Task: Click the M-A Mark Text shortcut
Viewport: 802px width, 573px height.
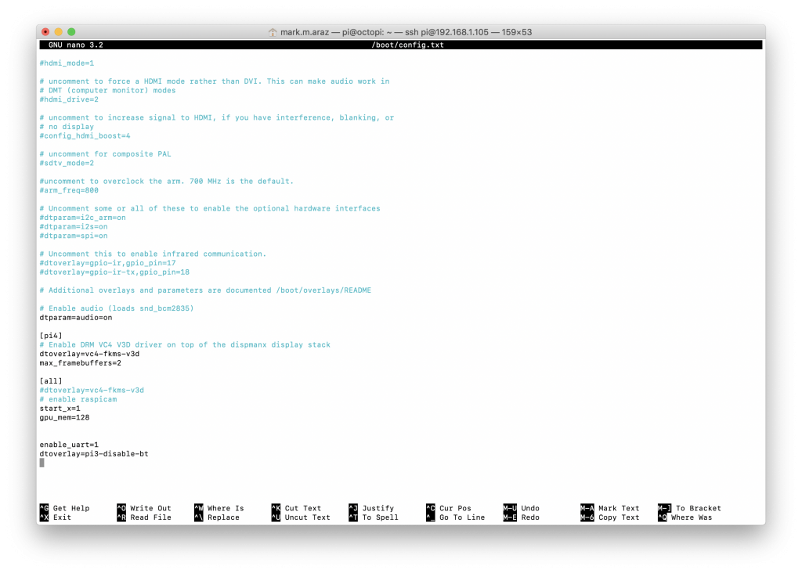Action: coord(609,508)
